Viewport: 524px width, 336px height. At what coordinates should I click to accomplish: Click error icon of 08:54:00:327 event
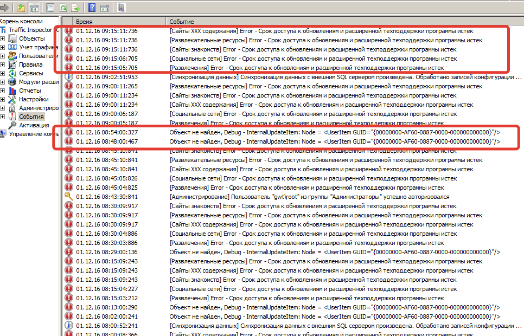[68, 132]
